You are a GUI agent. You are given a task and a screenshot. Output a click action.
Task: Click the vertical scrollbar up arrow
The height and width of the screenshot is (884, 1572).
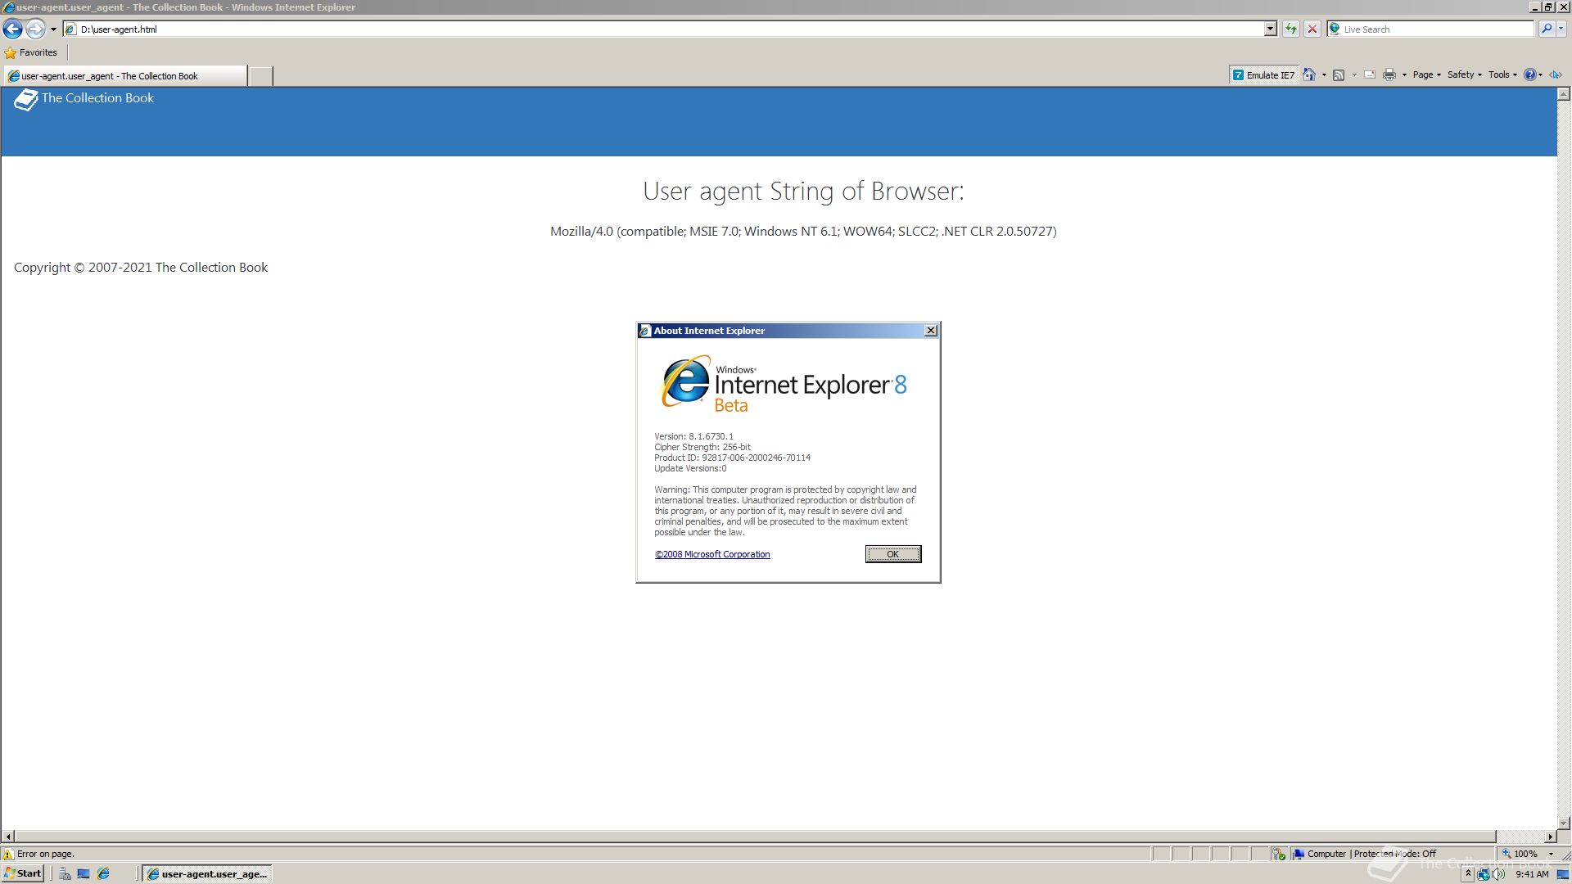(x=1564, y=94)
